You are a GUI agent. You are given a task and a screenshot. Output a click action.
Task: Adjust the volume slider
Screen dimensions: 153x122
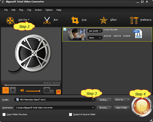(x=33, y=91)
